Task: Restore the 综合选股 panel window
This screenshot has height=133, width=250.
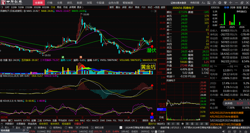Action: [x=24, y=131]
